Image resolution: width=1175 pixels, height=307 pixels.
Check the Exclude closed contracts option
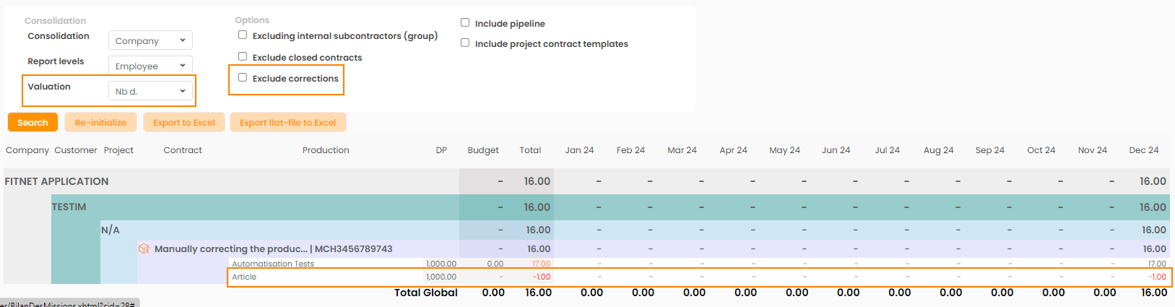pyautogui.click(x=243, y=56)
